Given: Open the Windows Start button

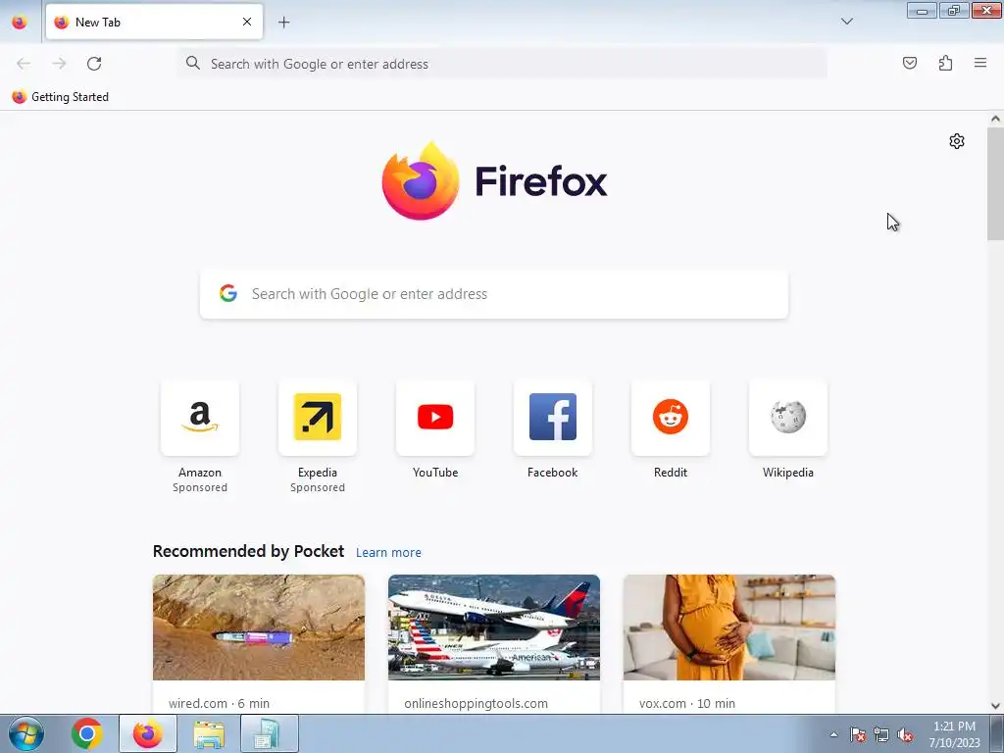Looking at the screenshot, I should (x=26, y=733).
